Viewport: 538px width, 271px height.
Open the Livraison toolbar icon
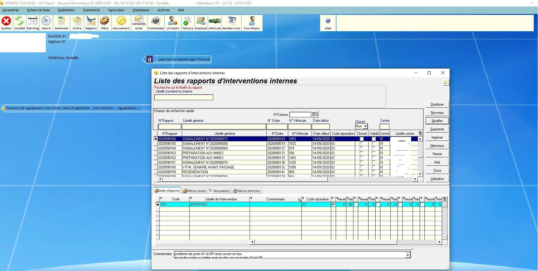(173, 23)
